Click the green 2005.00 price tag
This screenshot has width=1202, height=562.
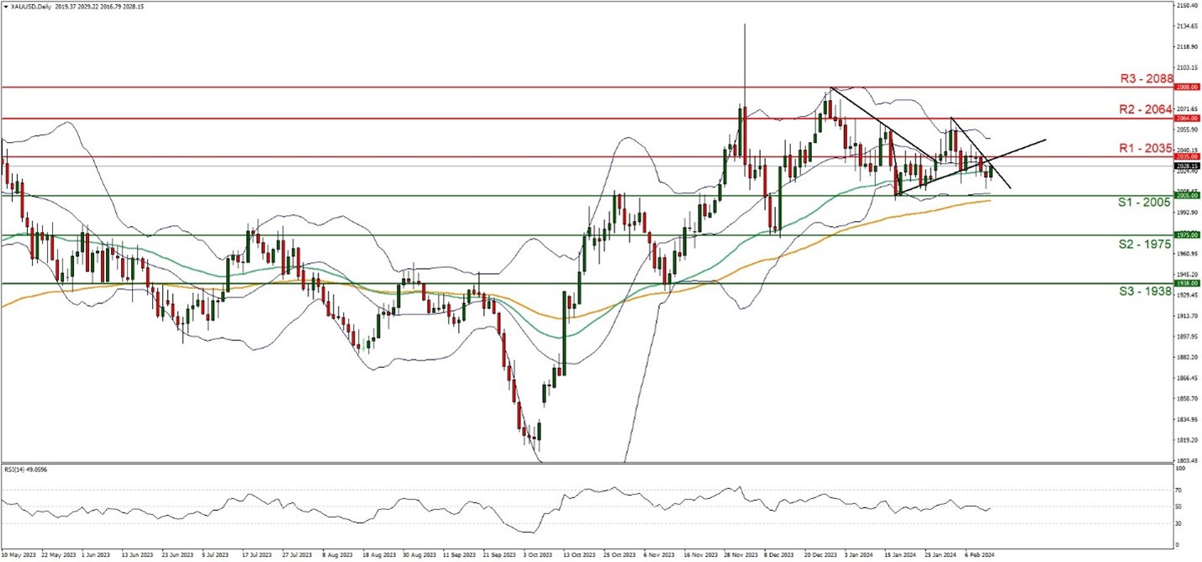click(1186, 195)
